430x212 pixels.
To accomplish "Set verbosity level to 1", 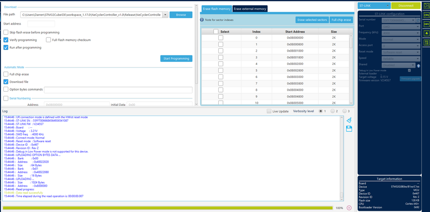I will click(x=320, y=111).
